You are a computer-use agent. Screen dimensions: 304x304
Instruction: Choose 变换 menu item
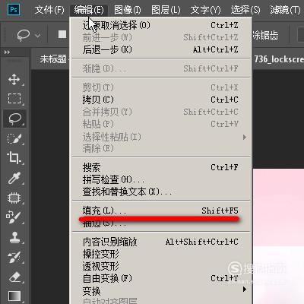point(160,291)
